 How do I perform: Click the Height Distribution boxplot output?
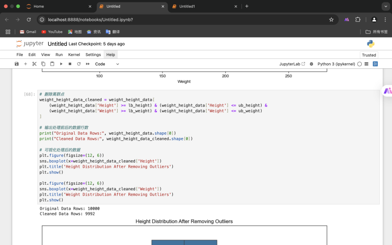tap(184, 232)
